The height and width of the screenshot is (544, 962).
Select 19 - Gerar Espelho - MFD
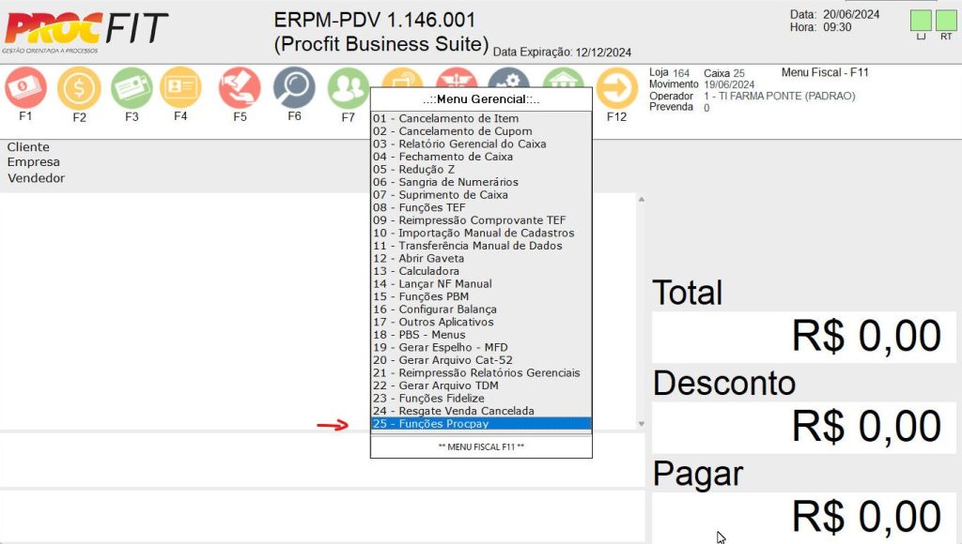481,347
